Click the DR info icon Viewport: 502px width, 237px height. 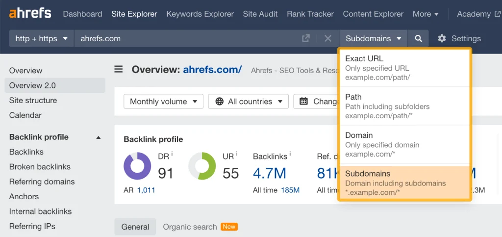172,154
